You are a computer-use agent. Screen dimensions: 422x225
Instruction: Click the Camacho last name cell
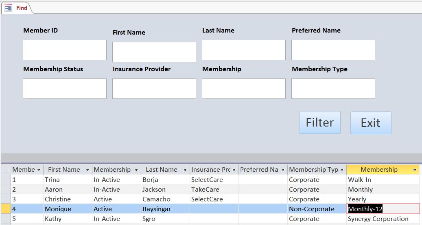pyautogui.click(x=165, y=199)
